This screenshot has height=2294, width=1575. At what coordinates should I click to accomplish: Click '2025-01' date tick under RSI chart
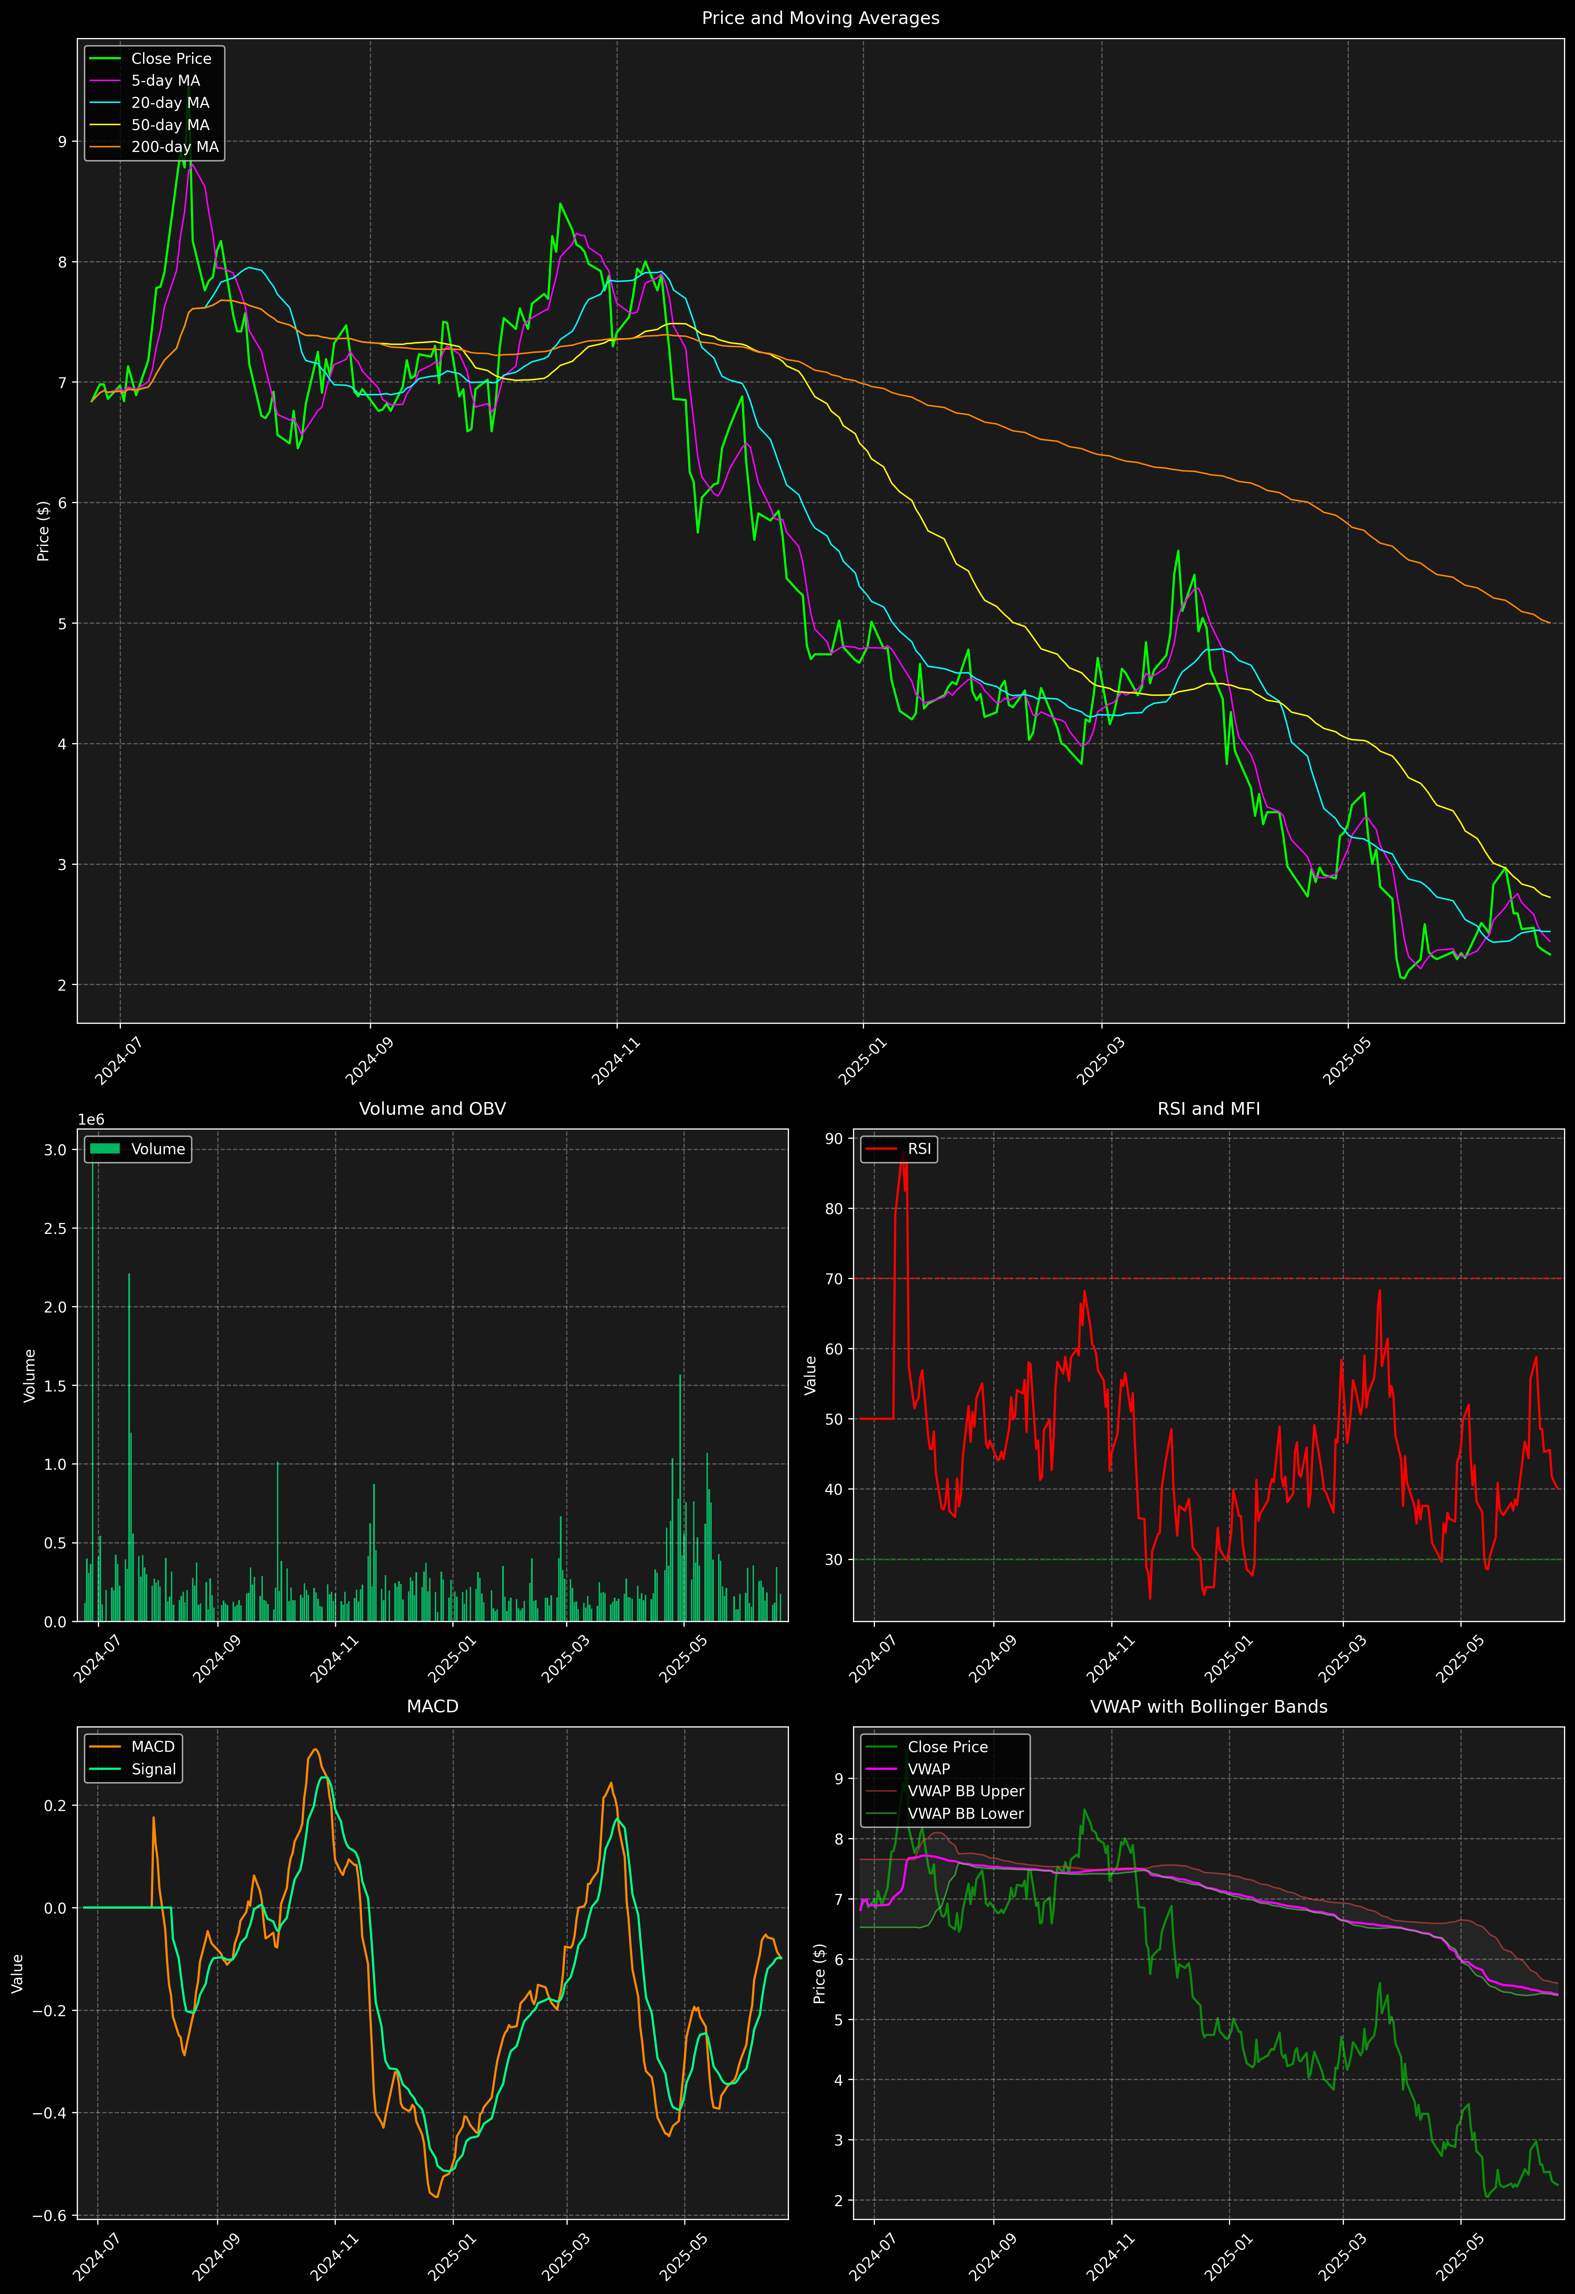[1228, 1660]
